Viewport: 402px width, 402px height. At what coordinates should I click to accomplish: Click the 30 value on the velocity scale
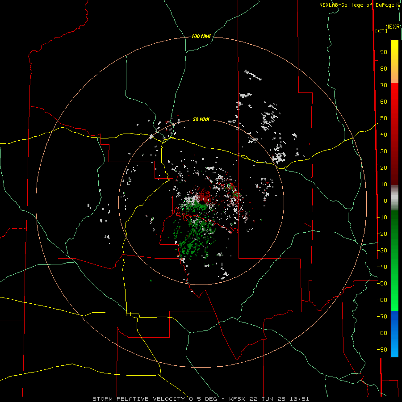384,151
